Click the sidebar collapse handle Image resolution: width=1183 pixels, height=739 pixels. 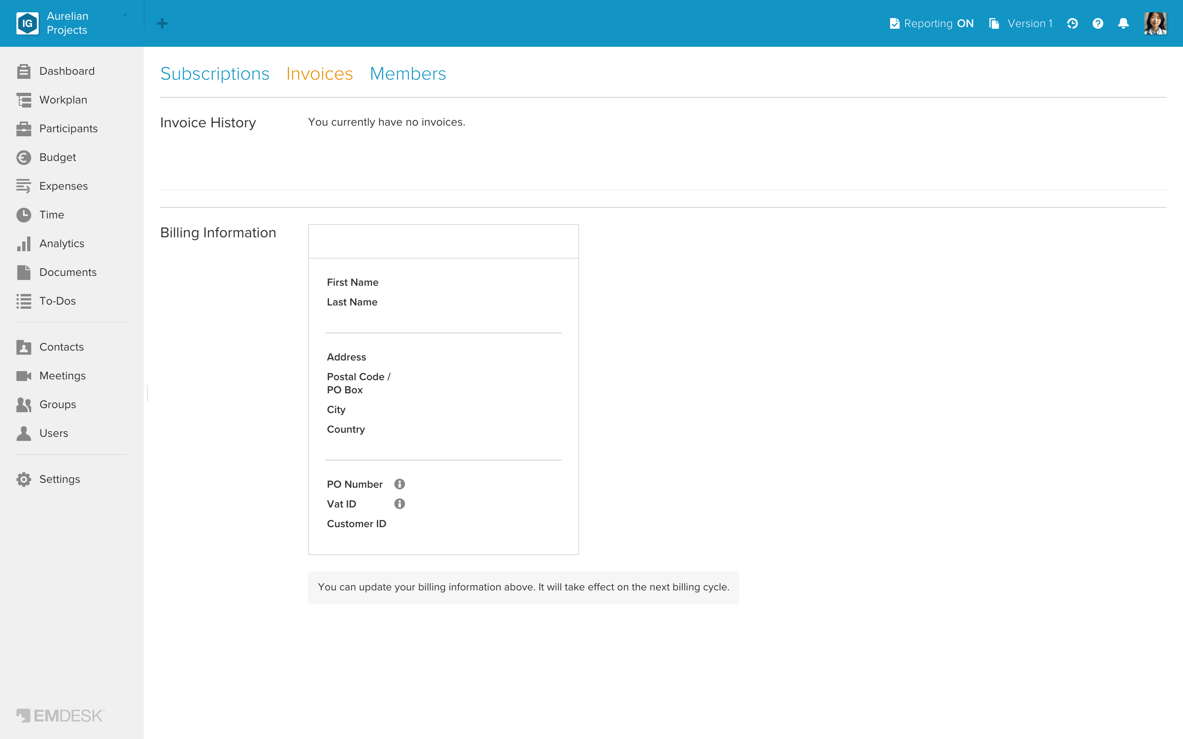(147, 393)
